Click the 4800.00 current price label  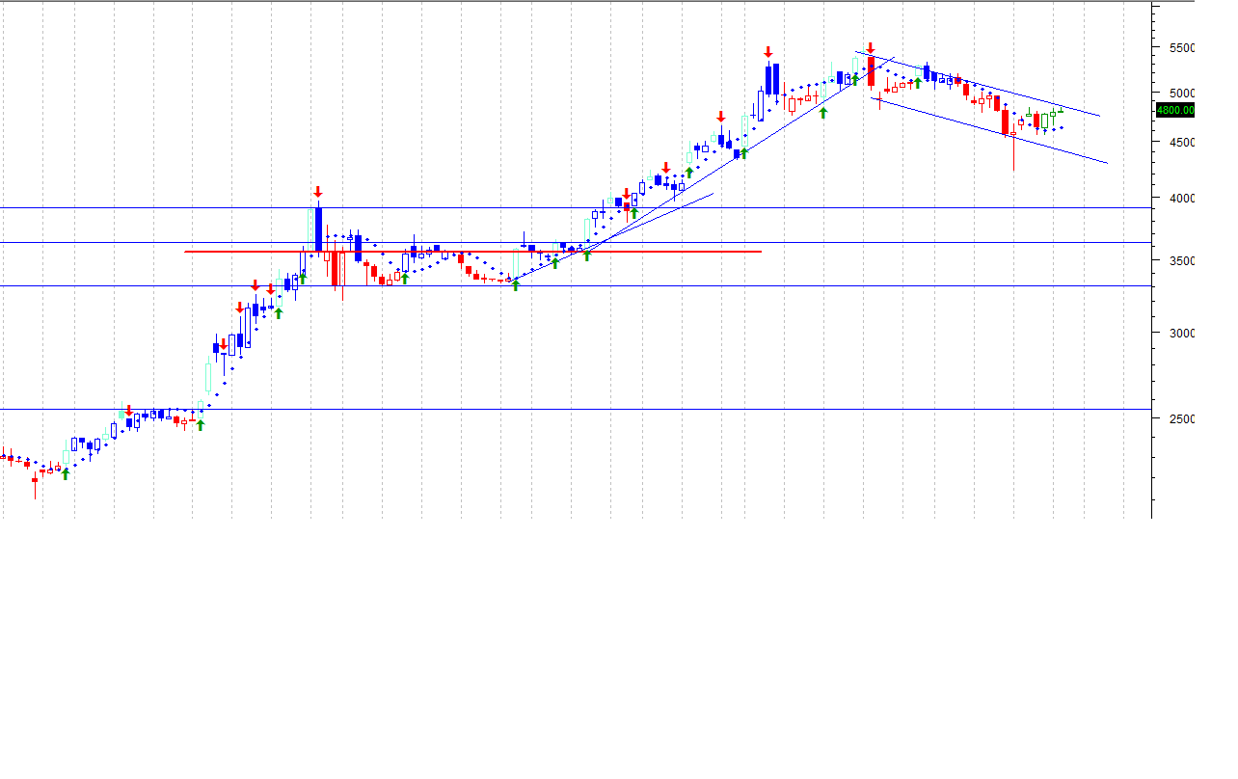(1175, 110)
